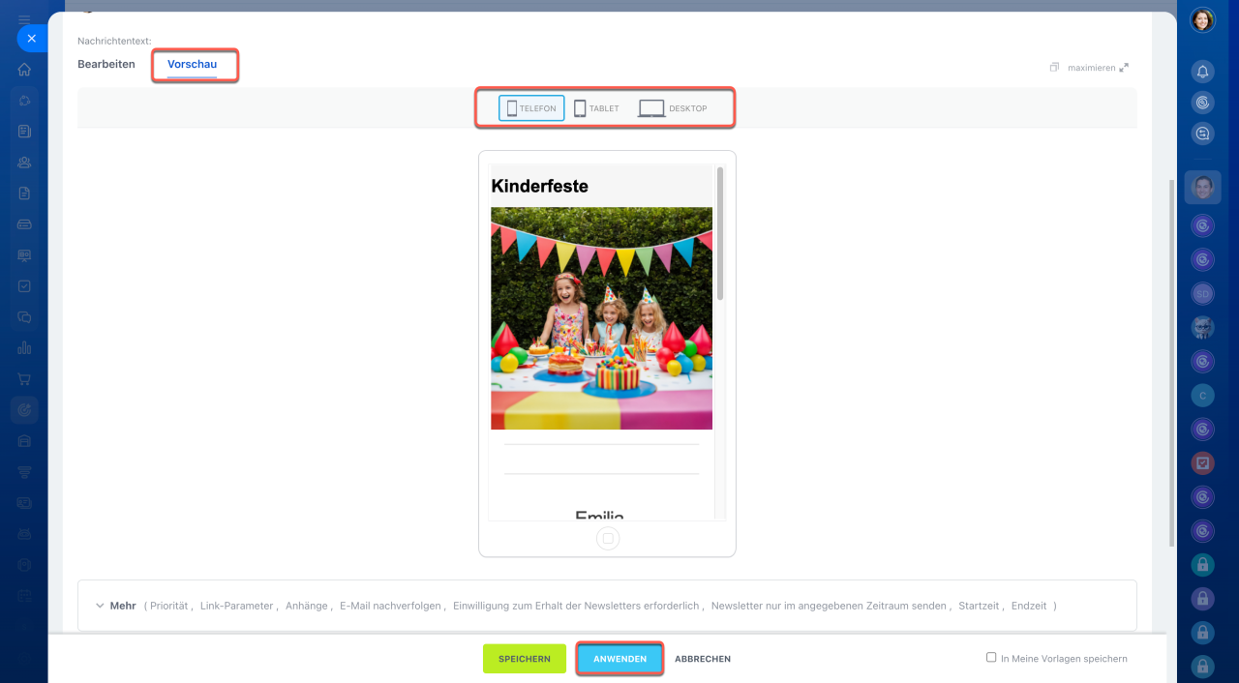Viewport: 1239px width, 683px height.
Task: Open the SD contact avatar in right panel
Action: (x=1202, y=293)
